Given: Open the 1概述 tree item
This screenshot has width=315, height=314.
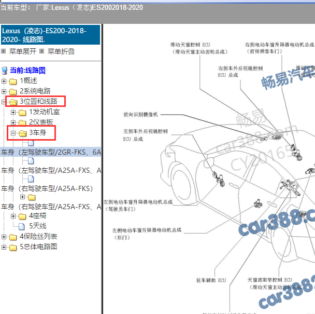Looking at the screenshot, I should pyautogui.click(x=28, y=81).
